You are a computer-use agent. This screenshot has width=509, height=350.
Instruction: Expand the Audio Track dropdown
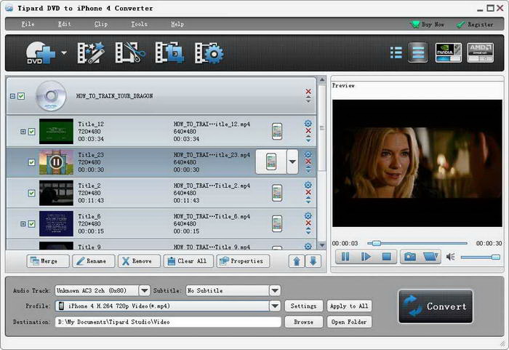click(144, 290)
